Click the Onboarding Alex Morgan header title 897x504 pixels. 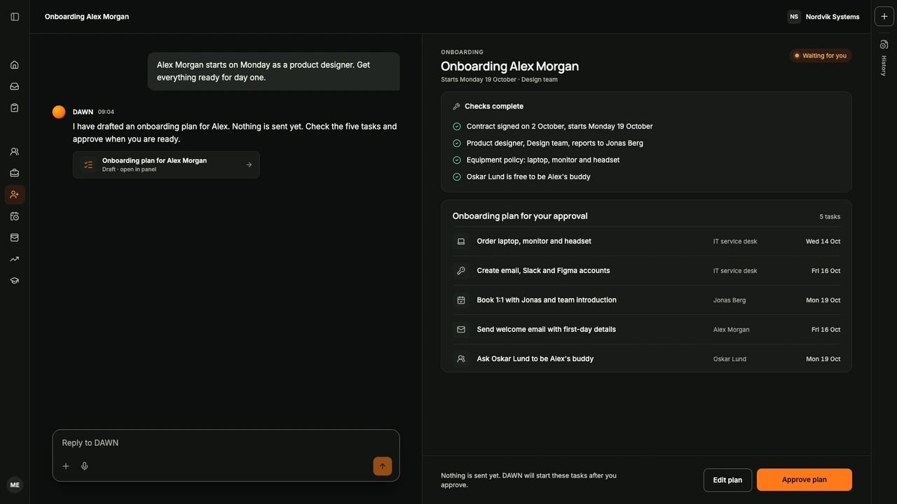(x=87, y=17)
